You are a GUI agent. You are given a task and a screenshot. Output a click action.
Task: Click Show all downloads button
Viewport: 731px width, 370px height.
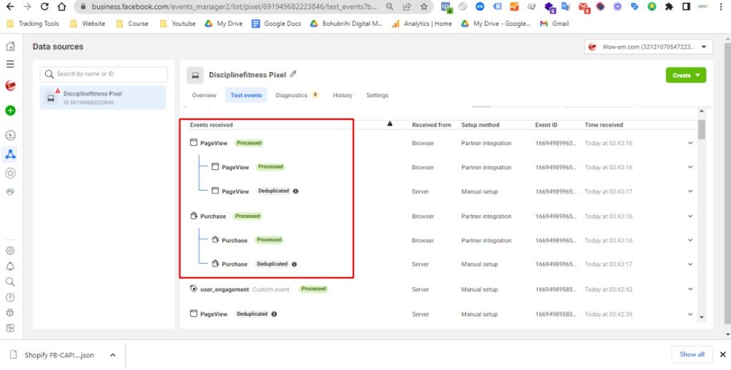tap(691, 354)
